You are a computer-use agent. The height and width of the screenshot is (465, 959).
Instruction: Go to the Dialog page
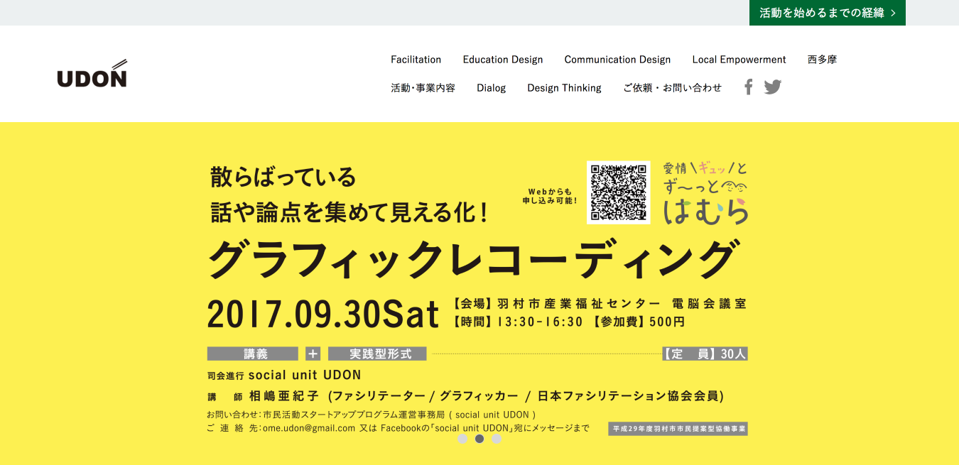pos(491,88)
